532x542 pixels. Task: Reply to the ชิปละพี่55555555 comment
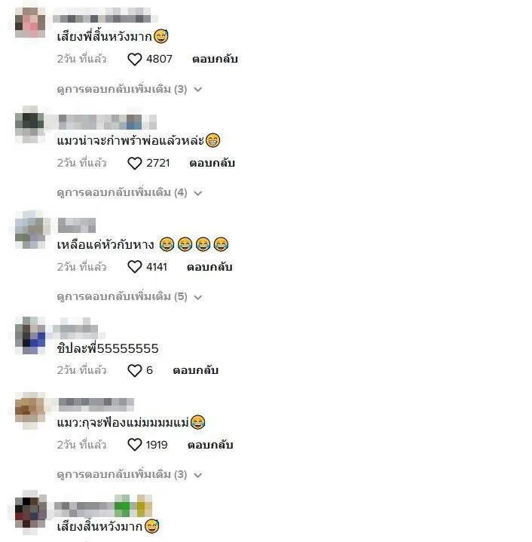pos(195,370)
